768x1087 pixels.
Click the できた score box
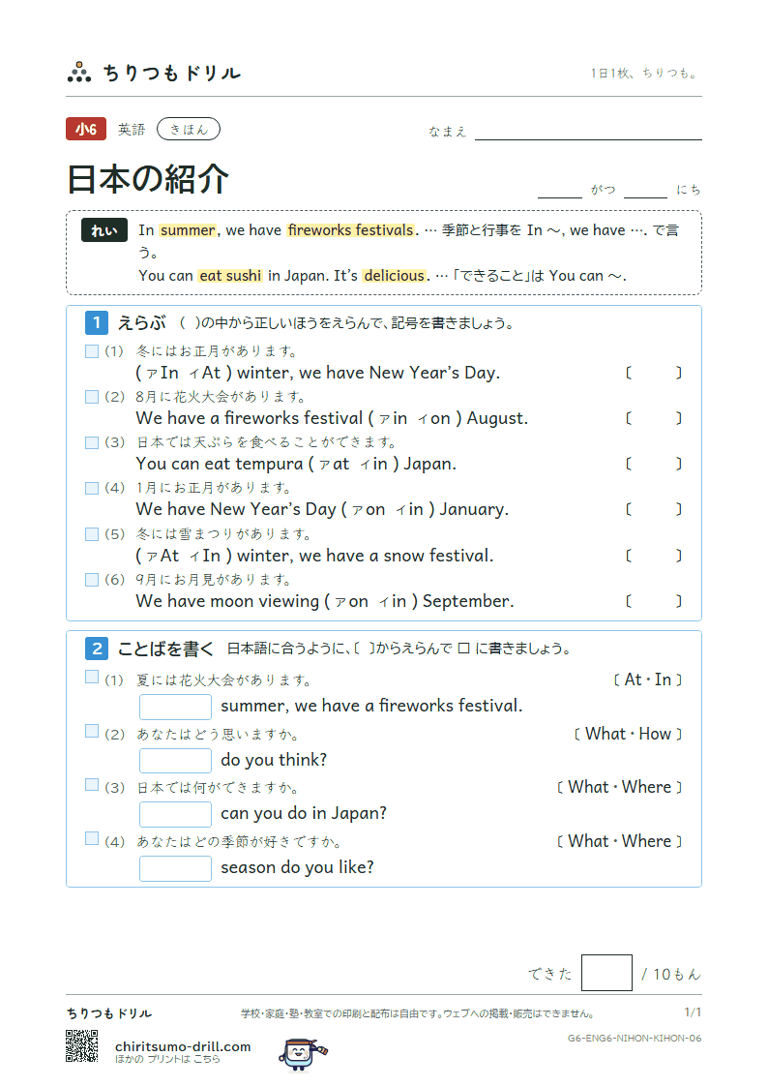[x=606, y=973]
